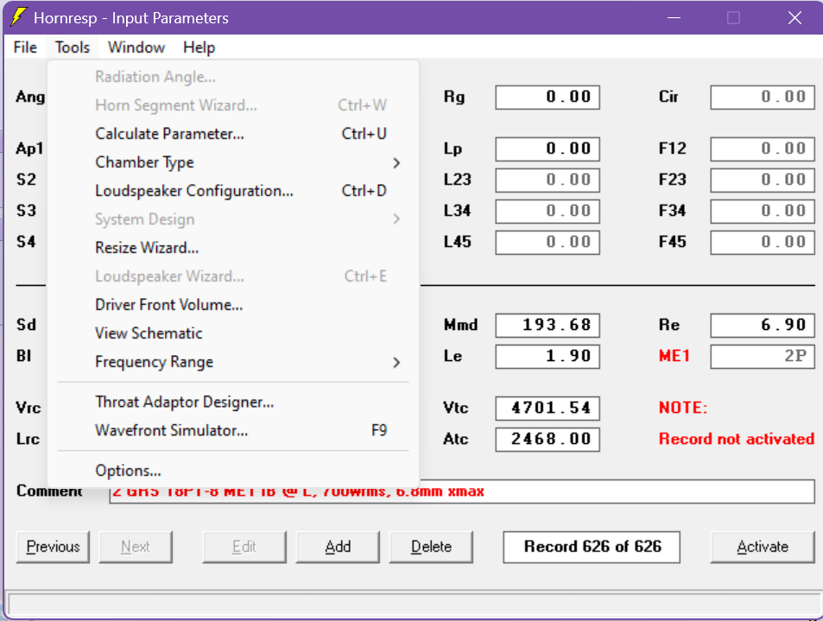This screenshot has width=823, height=621.
Task: Click the Comment text field
Action: [462, 491]
